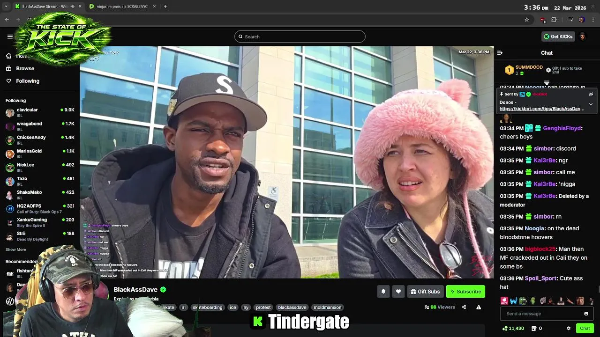The height and width of the screenshot is (337, 600).
Task: Expand Show More in Following list
Action: point(16,249)
